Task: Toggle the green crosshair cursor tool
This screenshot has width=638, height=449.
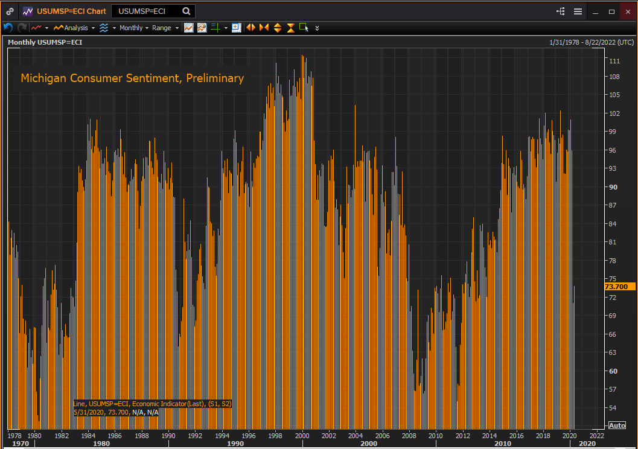Action: (215, 28)
